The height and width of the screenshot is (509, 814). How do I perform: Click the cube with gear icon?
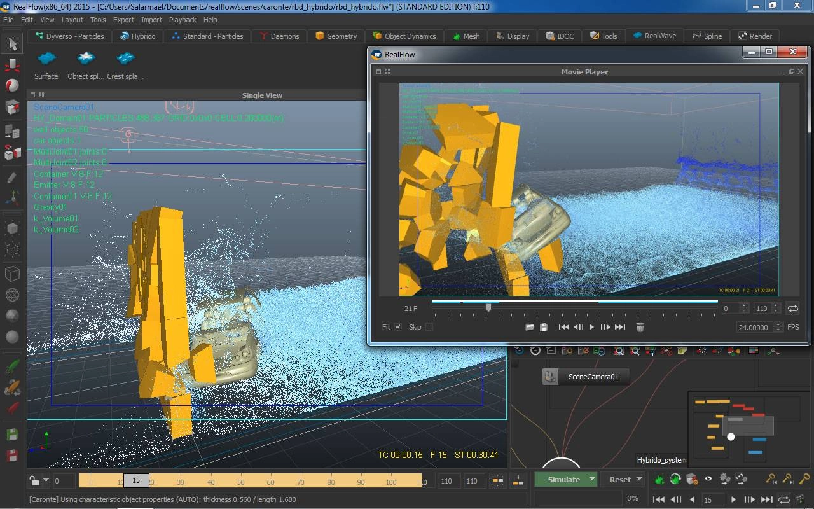692,479
